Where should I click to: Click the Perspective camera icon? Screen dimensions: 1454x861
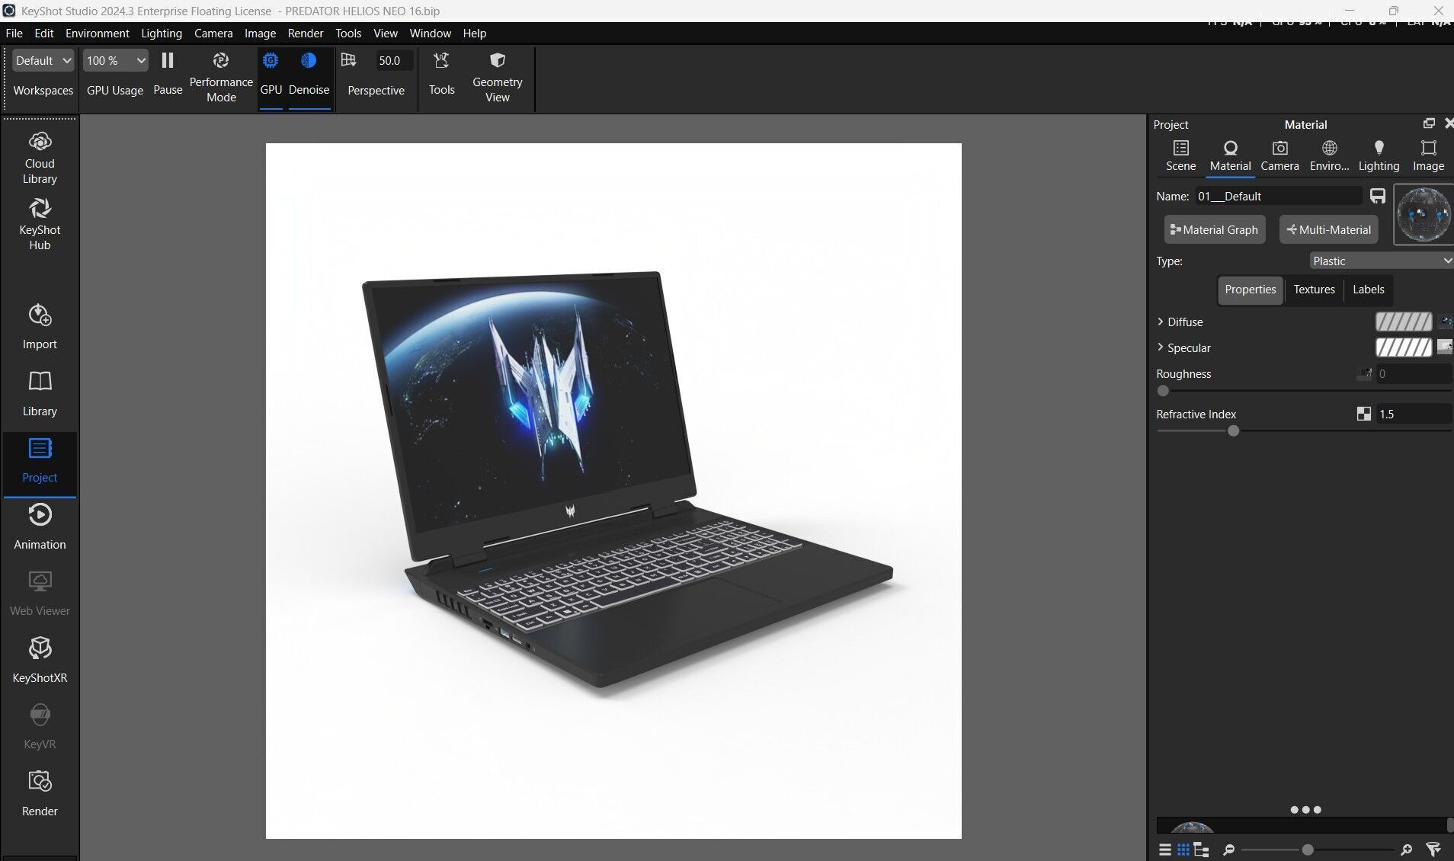(x=349, y=60)
